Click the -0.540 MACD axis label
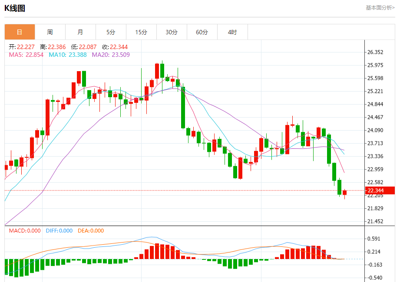Screen dimensions: 400x282 click(374, 278)
